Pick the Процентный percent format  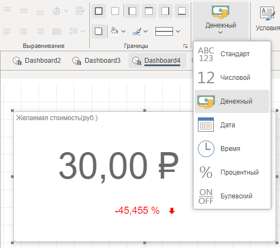click(x=232, y=172)
